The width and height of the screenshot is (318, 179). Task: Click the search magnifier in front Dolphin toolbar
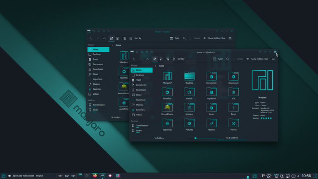[228, 59]
